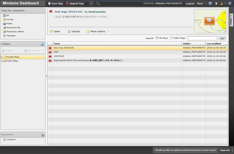This screenshot has height=154, width=234.
Task: Open the test map 20101101 title link
Action: [x=68, y=12]
